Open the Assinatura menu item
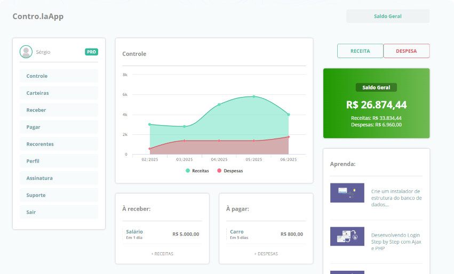Screen dimensions: 454x274 point(59,178)
